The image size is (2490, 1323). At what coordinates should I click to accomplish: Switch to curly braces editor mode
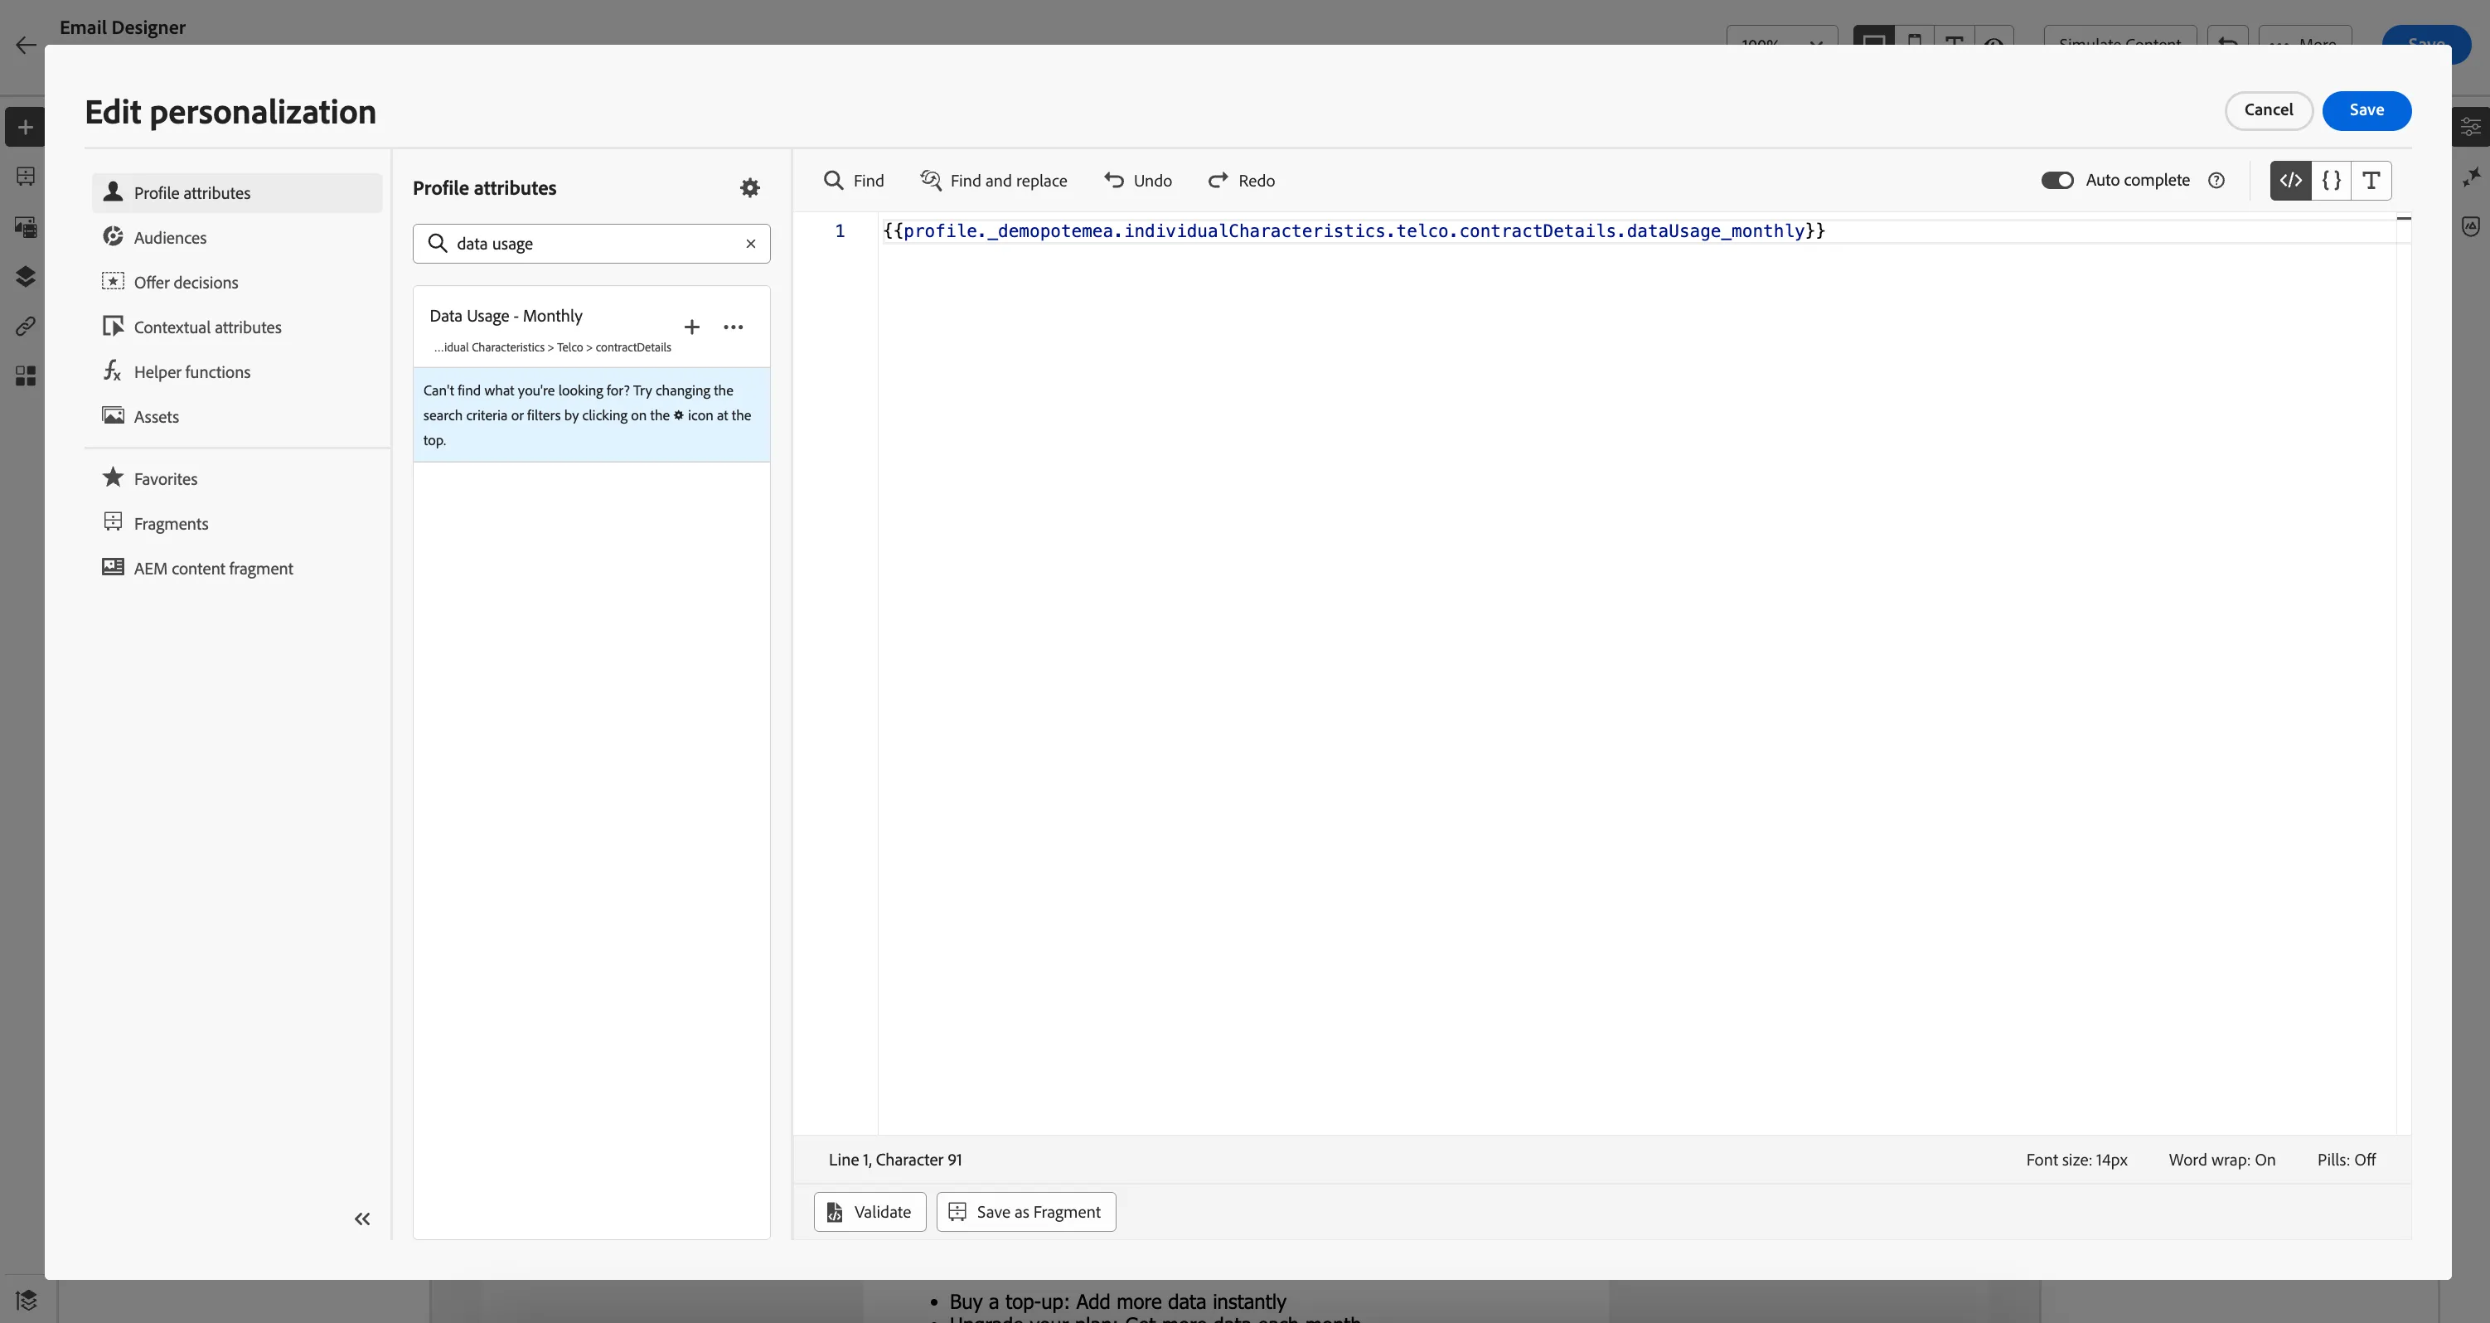tap(2332, 181)
